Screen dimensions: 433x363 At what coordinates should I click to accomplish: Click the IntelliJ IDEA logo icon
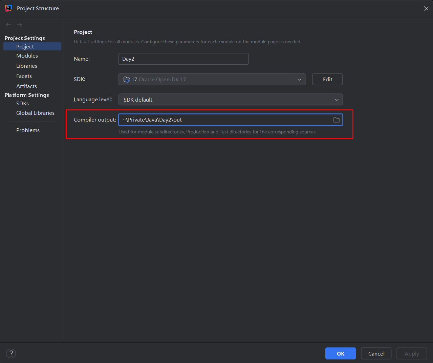click(x=8, y=8)
